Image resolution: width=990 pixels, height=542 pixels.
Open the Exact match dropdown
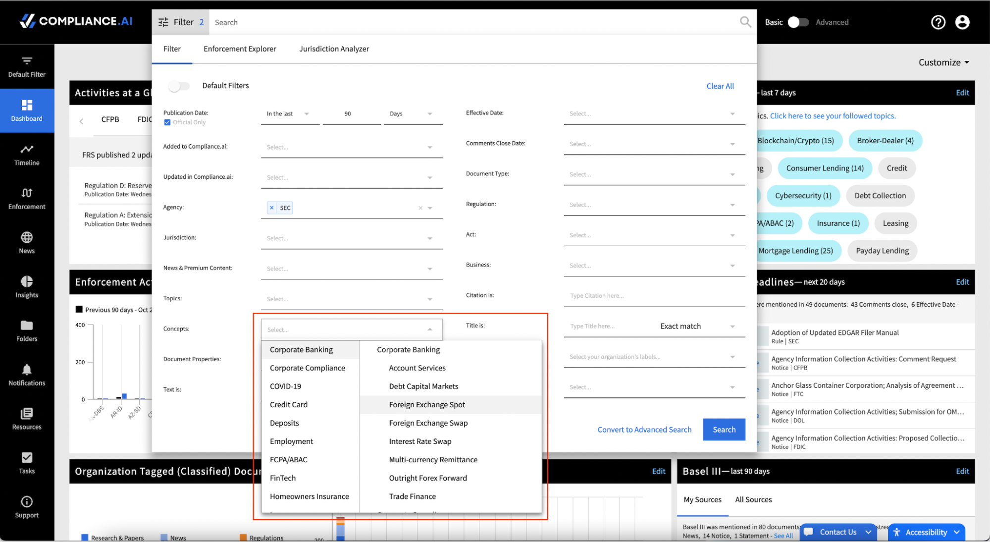pos(698,326)
